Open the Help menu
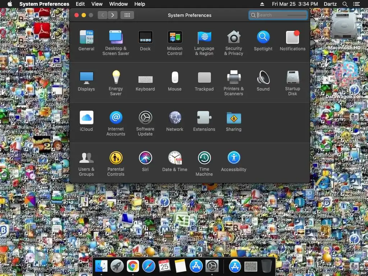The width and height of the screenshot is (368, 276). (140, 4)
